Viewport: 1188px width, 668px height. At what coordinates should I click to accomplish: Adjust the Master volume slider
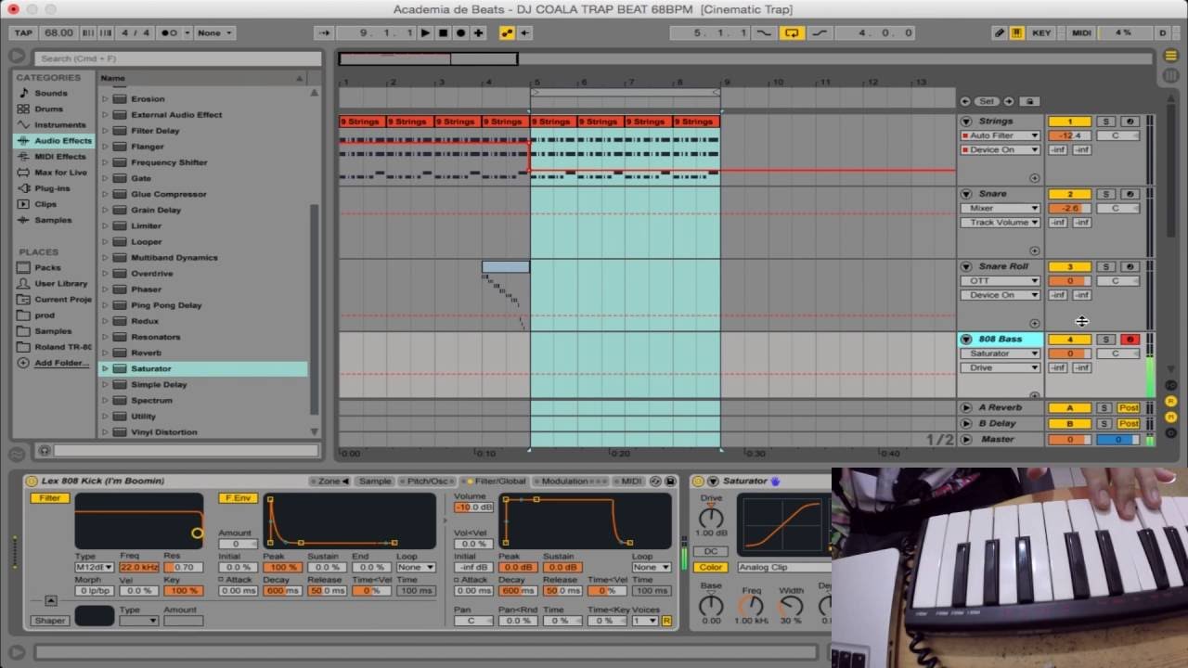[1069, 440]
